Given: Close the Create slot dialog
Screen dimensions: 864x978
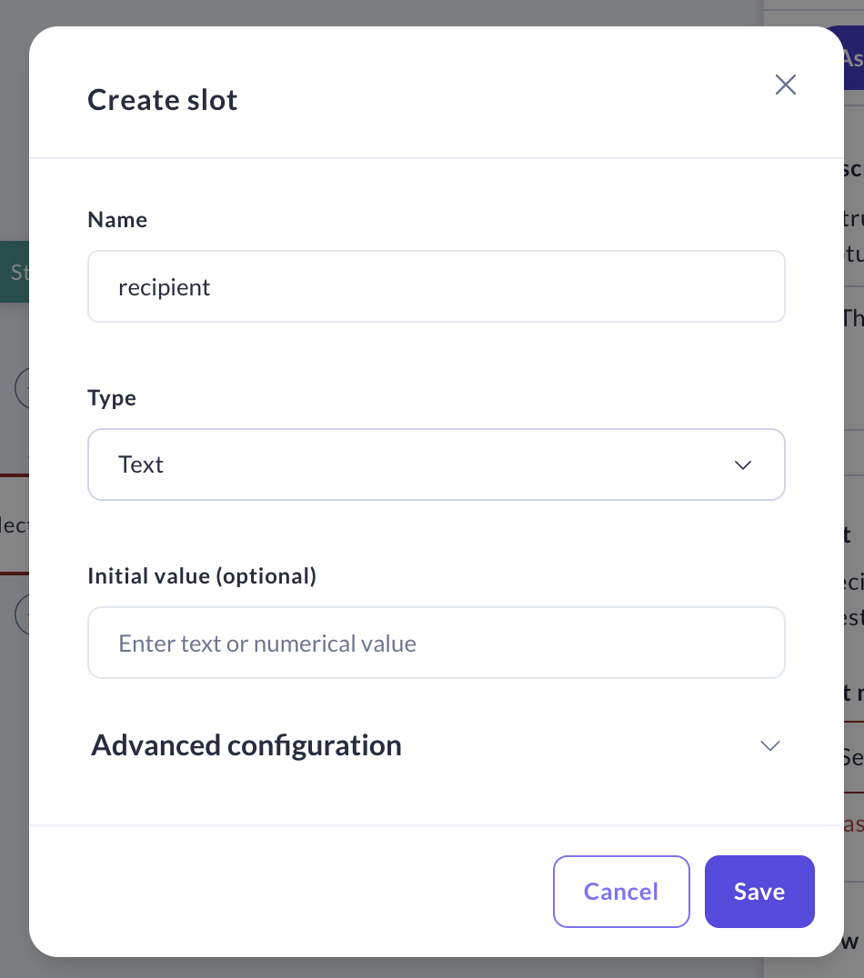Looking at the screenshot, I should coord(785,85).
